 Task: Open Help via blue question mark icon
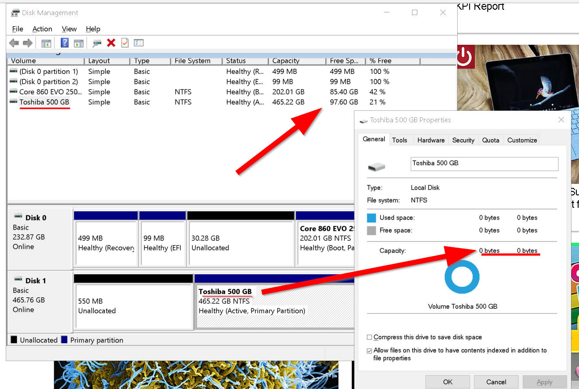click(x=65, y=43)
